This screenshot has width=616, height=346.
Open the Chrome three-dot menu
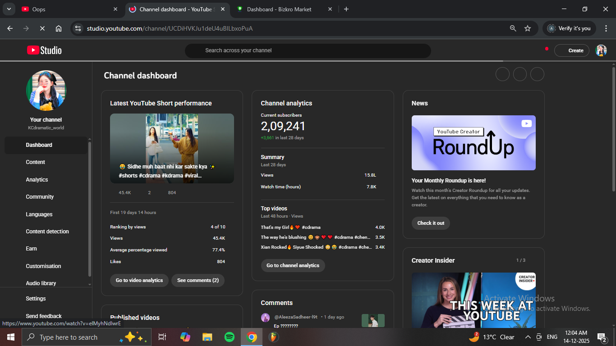(x=606, y=28)
